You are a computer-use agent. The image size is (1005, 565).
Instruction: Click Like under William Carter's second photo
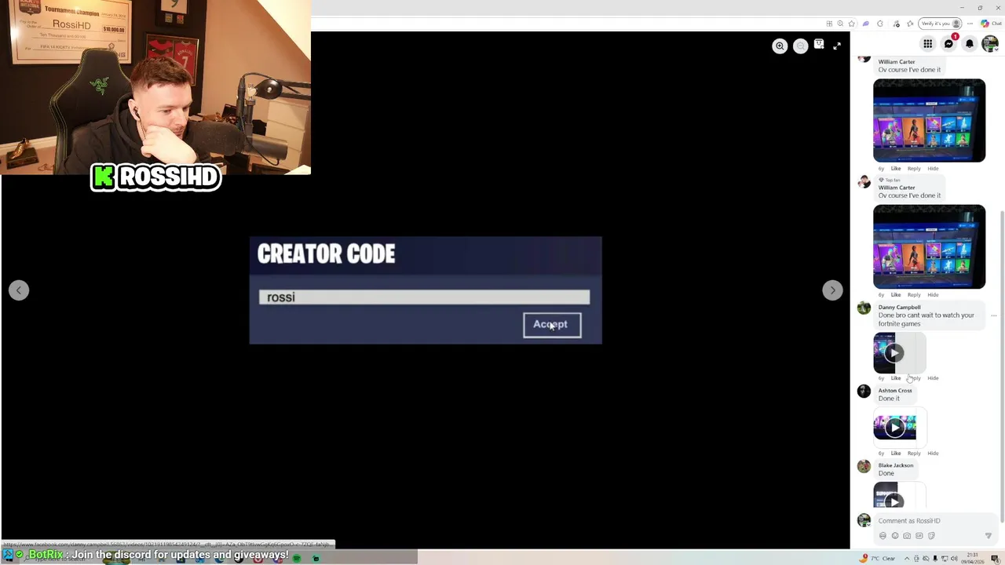tap(896, 295)
